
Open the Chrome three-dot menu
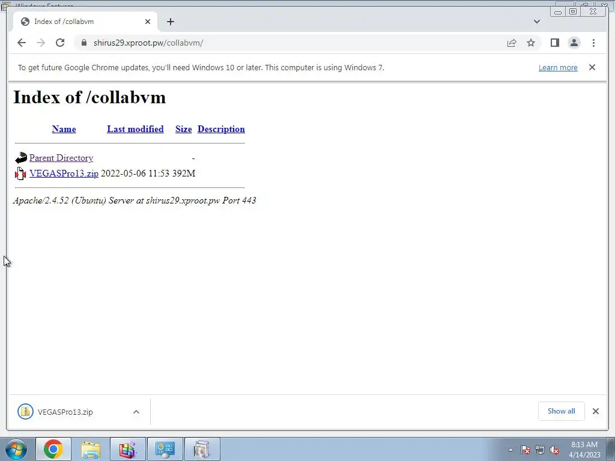(593, 43)
